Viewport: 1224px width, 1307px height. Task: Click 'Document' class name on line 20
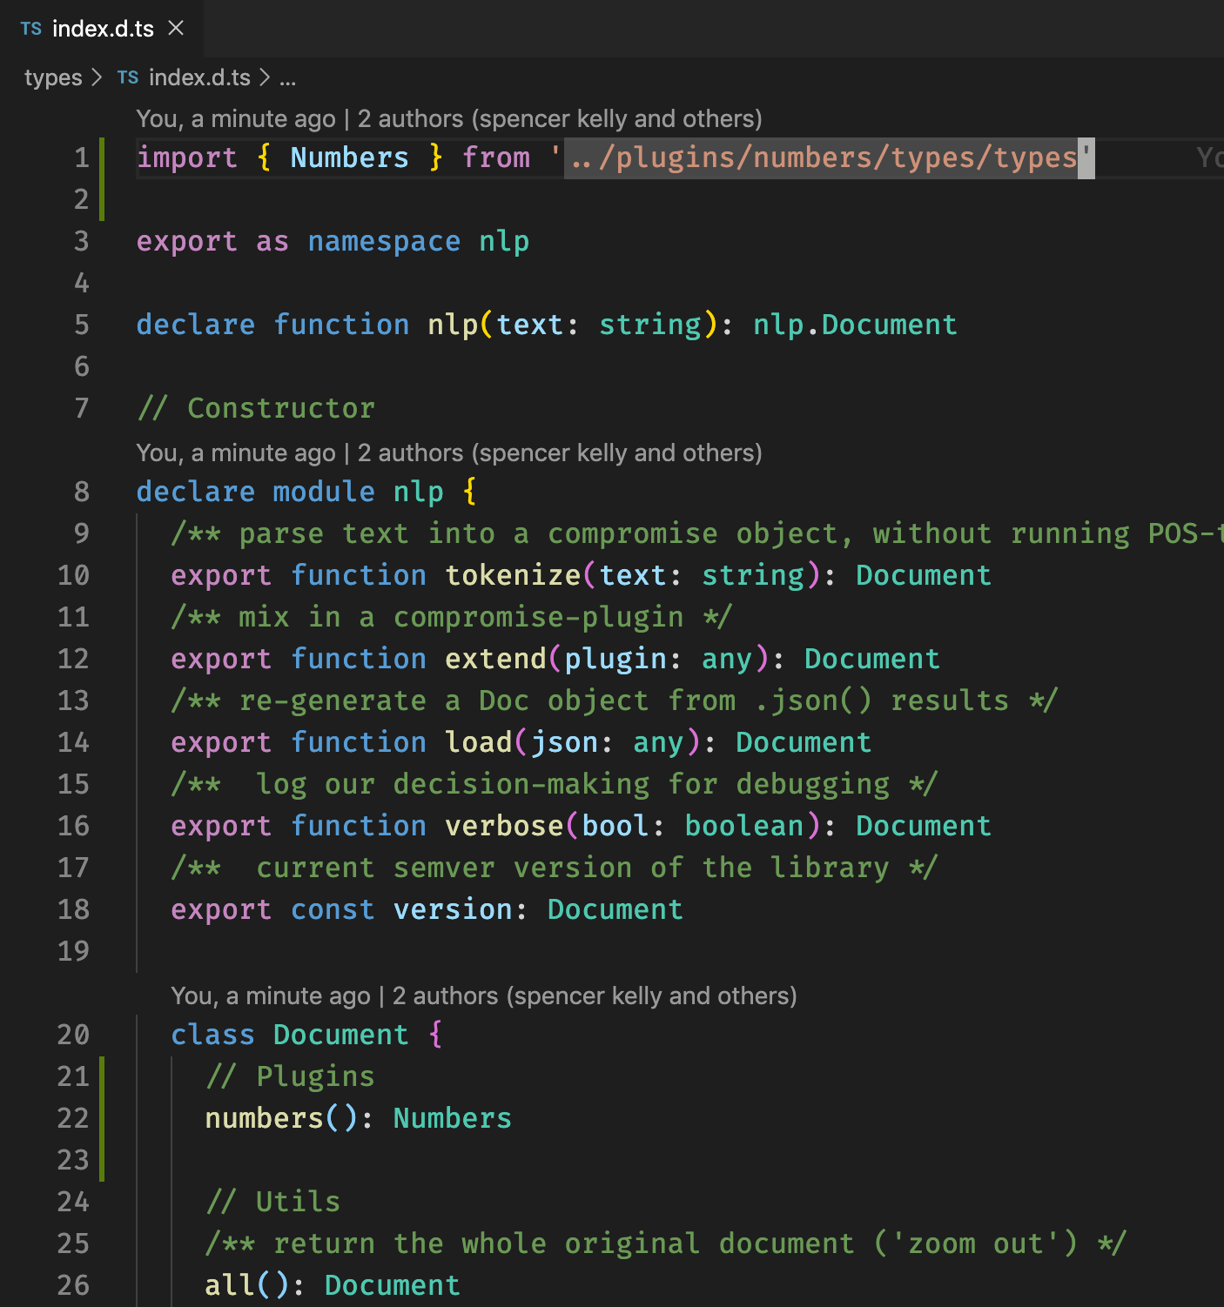340,1035
